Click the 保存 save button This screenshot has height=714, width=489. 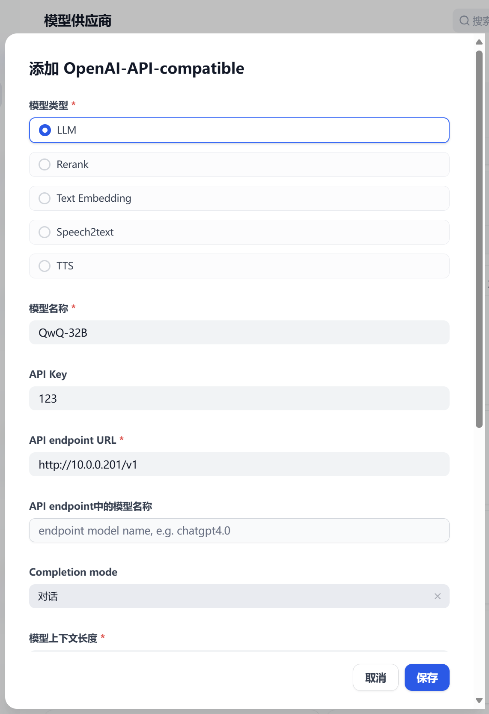(x=427, y=678)
